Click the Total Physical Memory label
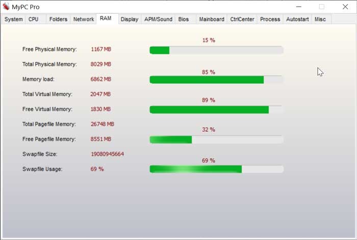This screenshot has height=240, width=357. point(49,64)
